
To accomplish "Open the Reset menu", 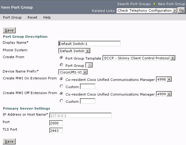I will pos(32,17).
